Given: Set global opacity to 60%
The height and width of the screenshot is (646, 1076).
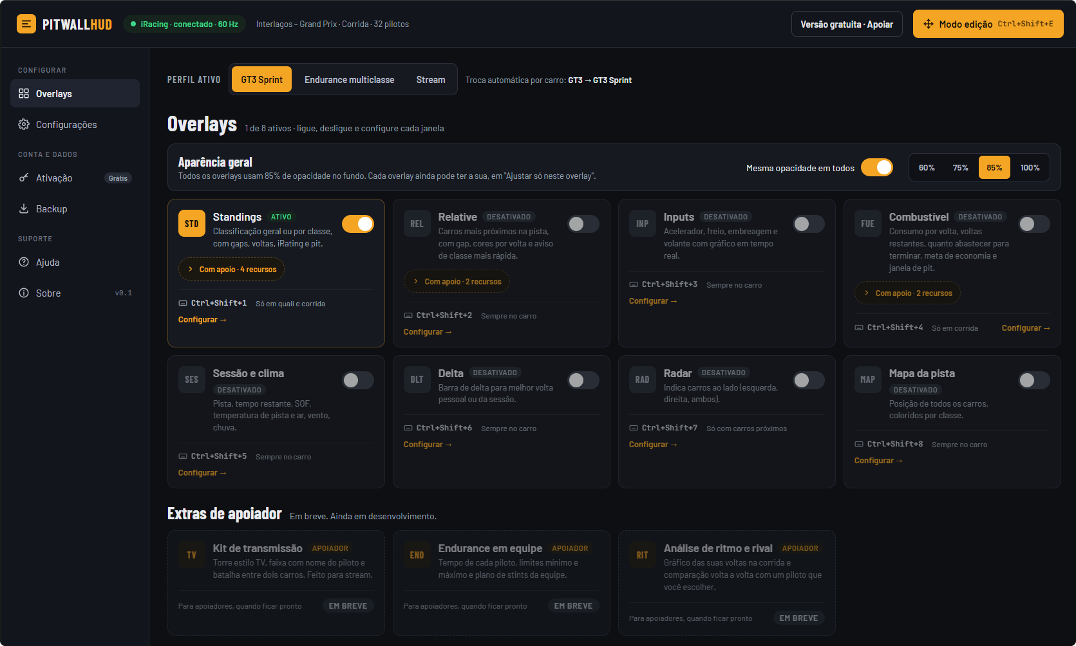Looking at the screenshot, I should pyautogui.click(x=927, y=167).
